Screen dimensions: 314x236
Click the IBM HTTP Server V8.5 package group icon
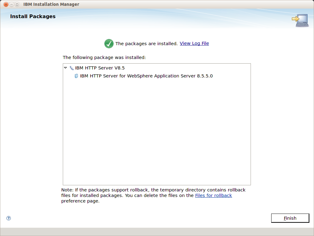point(71,68)
